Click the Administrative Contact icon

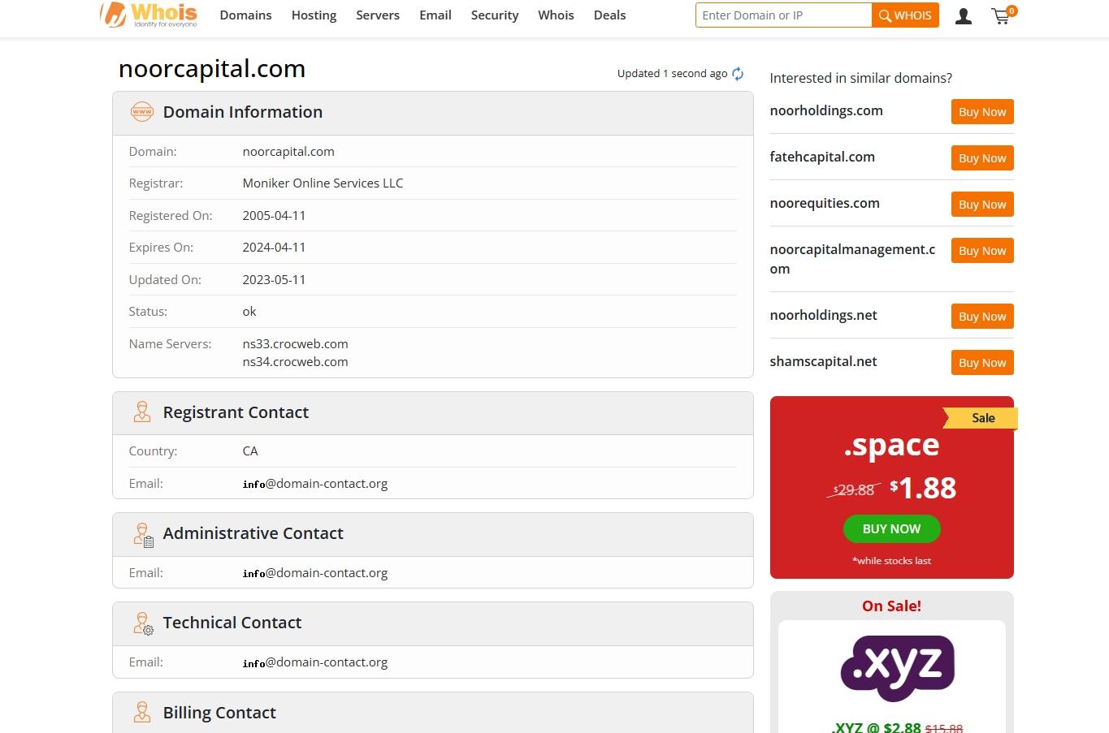click(x=143, y=534)
